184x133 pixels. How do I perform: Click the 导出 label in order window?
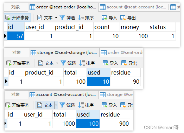pyautogui.click(x=132, y=18)
